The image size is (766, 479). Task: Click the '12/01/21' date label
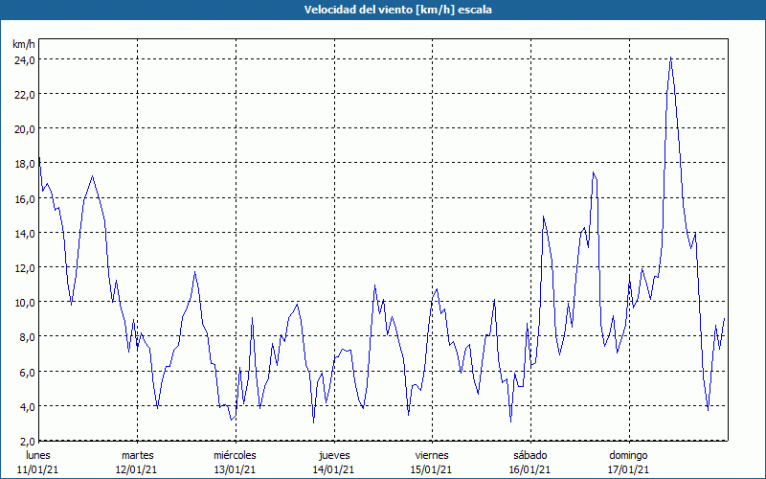click(136, 469)
